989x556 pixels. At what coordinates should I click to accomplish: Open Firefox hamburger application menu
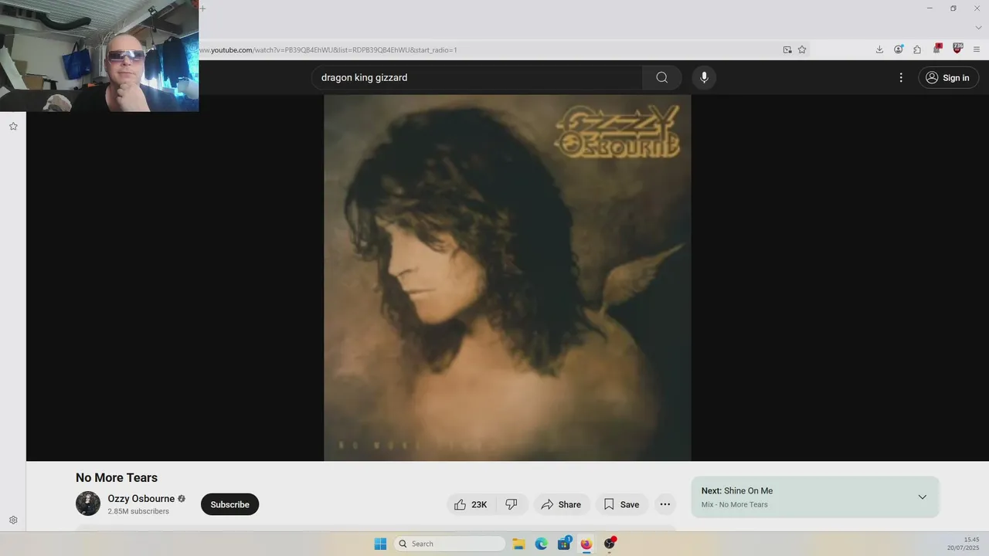click(x=977, y=49)
